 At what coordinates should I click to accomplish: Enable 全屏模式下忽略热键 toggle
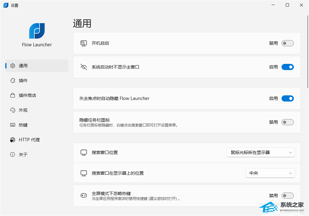point(287,196)
